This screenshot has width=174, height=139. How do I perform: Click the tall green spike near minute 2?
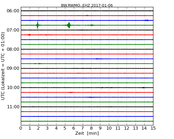pyautogui.click(x=37, y=25)
